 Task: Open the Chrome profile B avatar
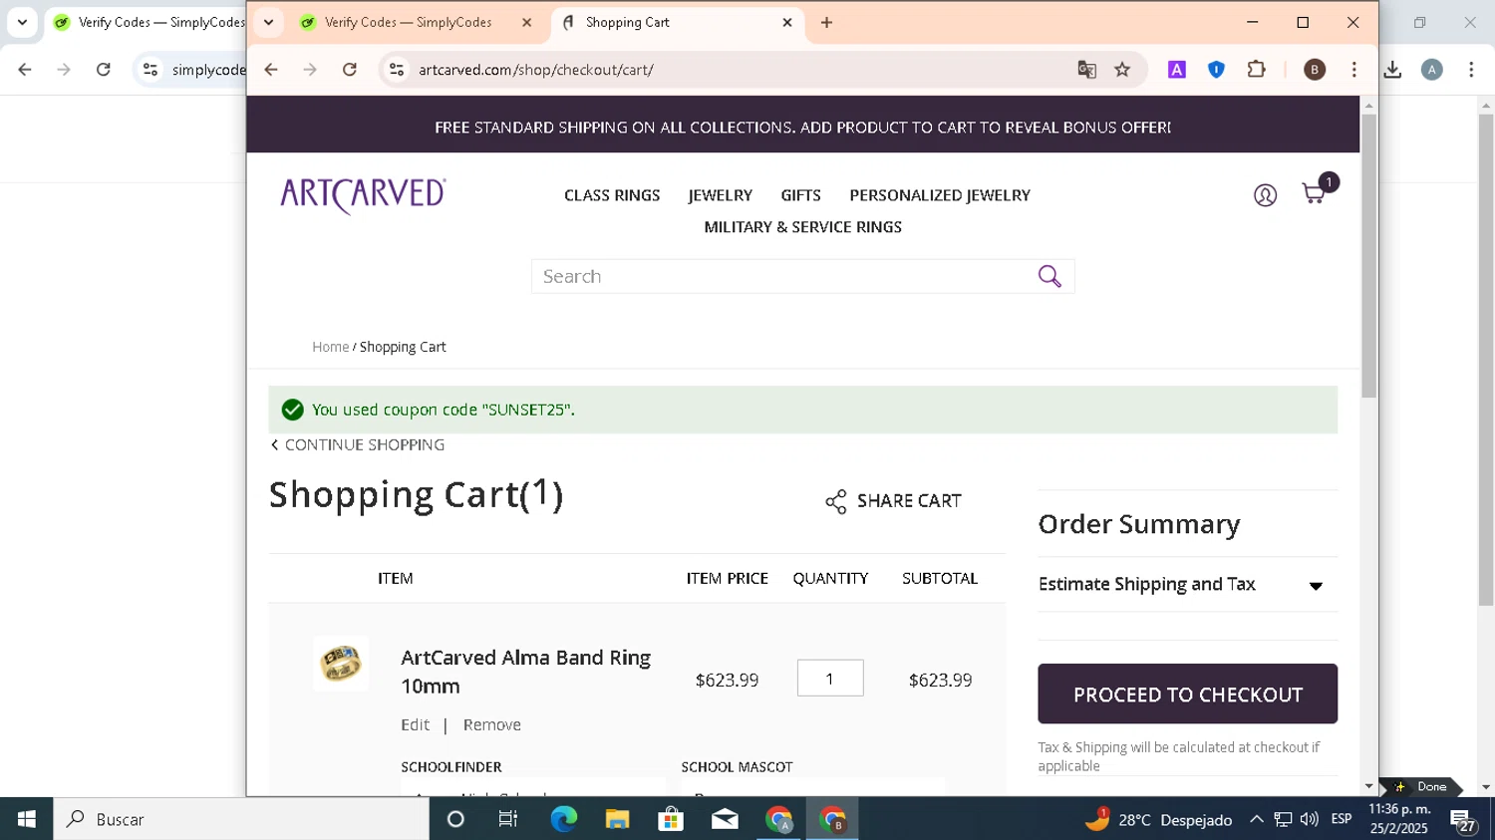1315,70
